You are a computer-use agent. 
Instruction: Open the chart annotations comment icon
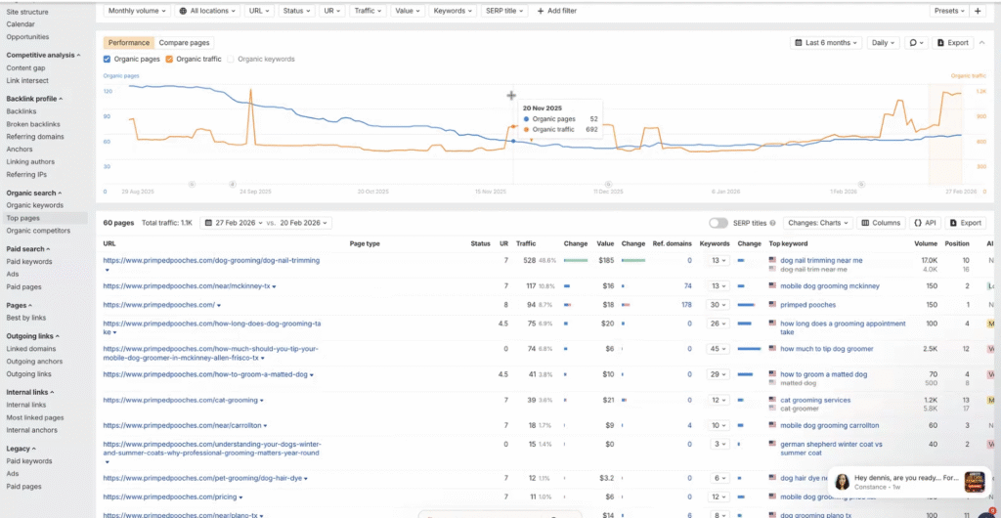[916, 43]
